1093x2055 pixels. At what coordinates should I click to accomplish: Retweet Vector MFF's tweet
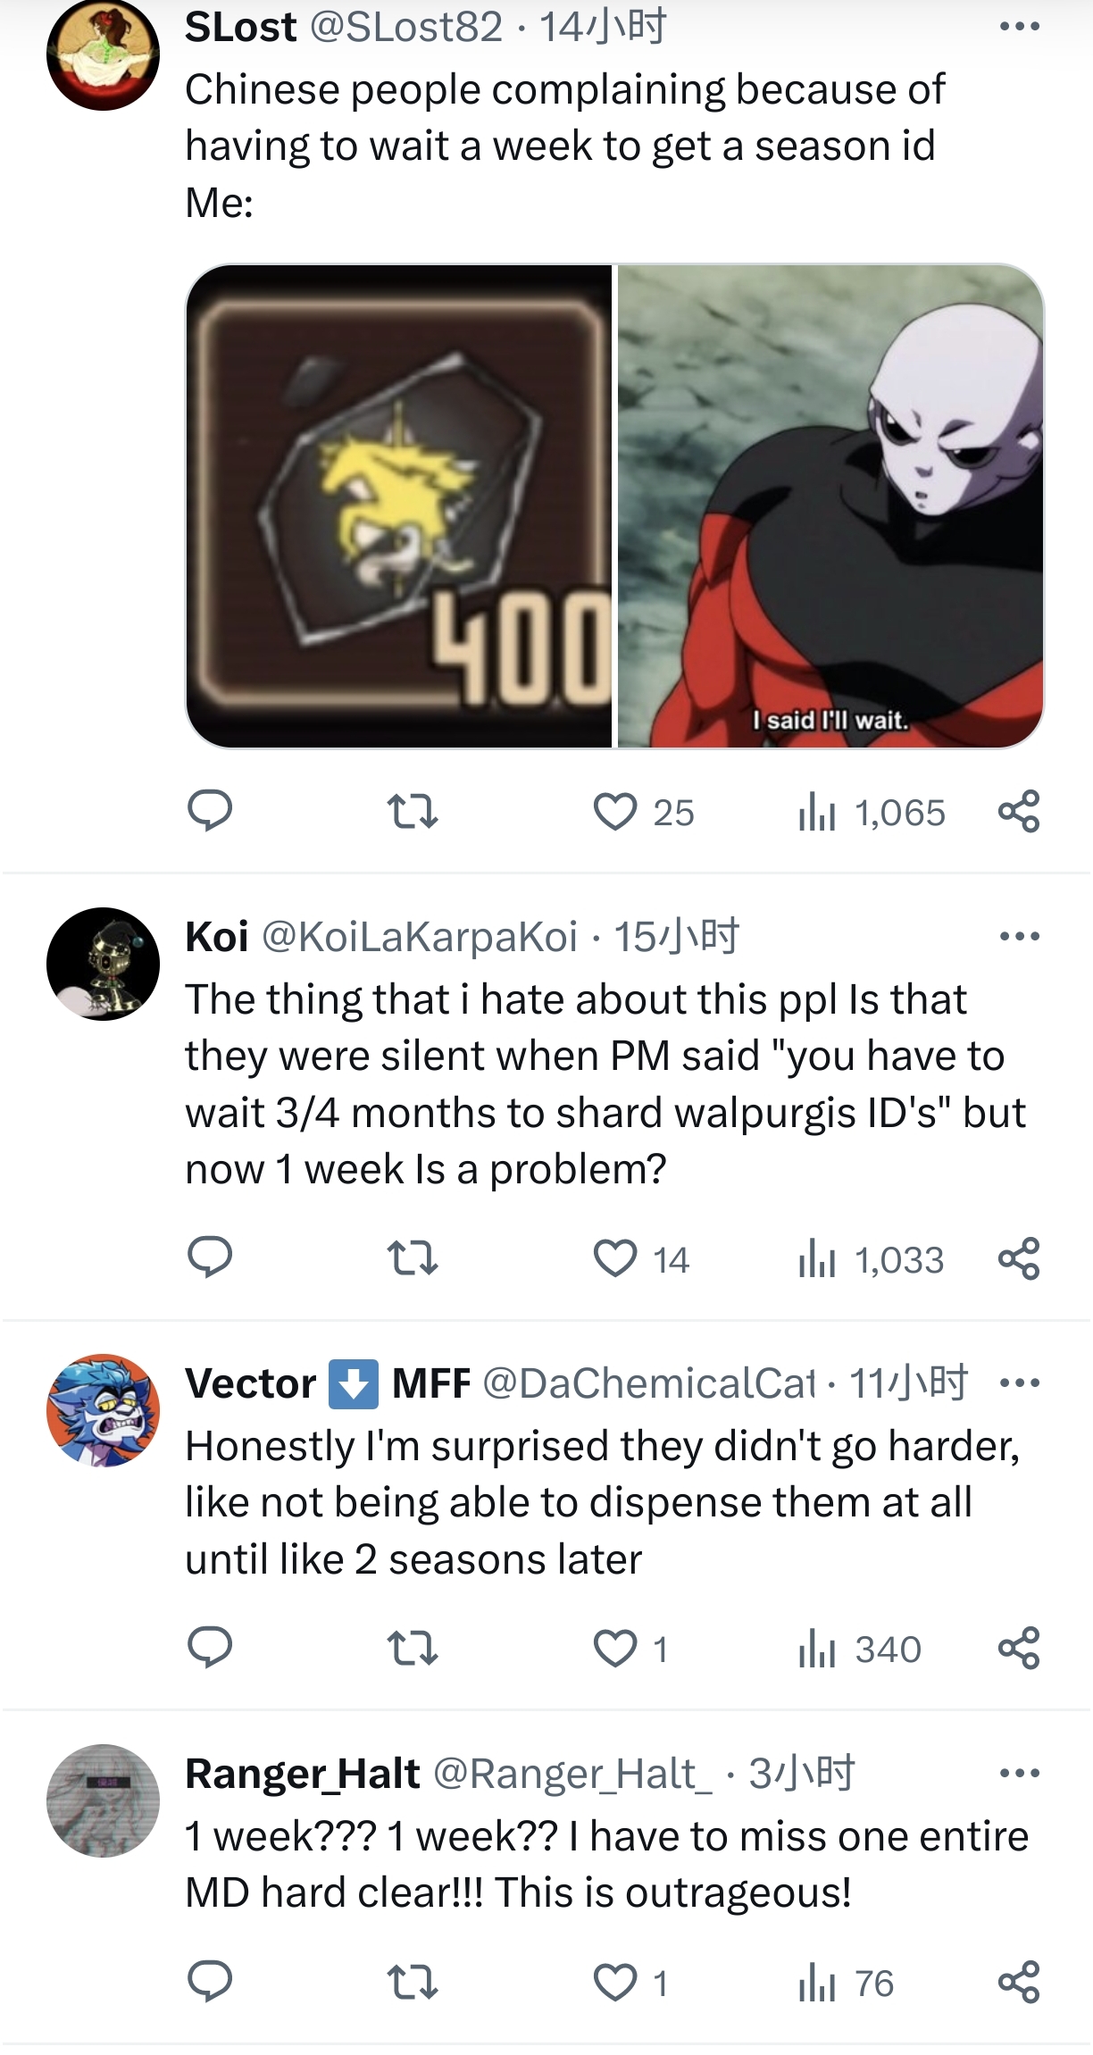click(413, 1649)
